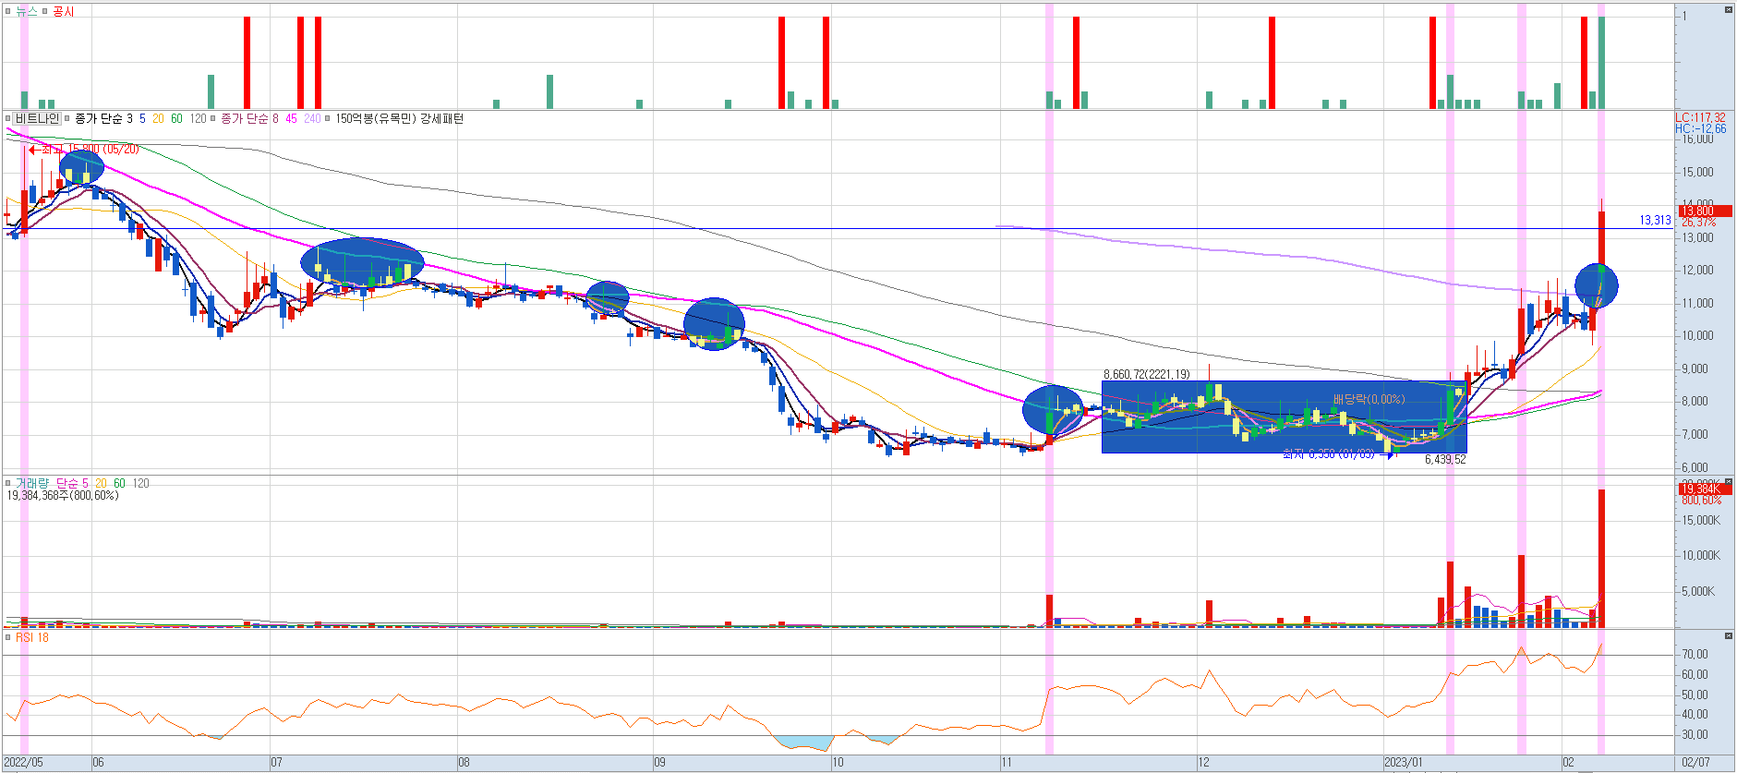
Task: Click the 2023/01 date axis label
Action: 1404,763
